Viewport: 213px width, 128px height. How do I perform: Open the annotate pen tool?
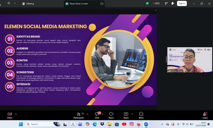(166, 3)
